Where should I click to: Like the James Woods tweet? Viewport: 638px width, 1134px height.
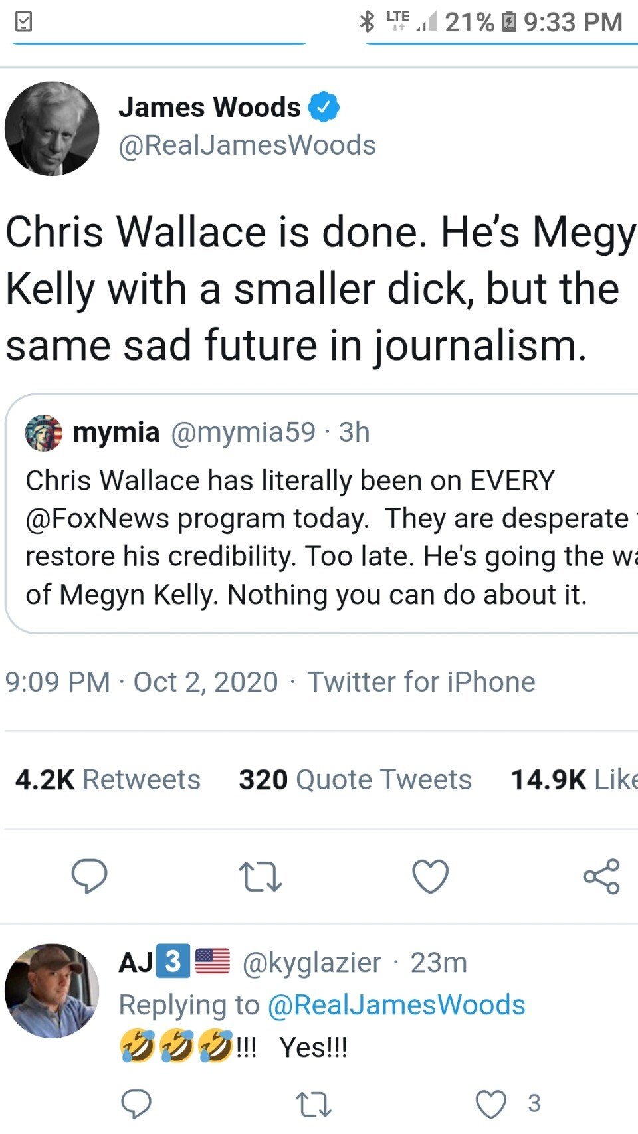(430, 876)
